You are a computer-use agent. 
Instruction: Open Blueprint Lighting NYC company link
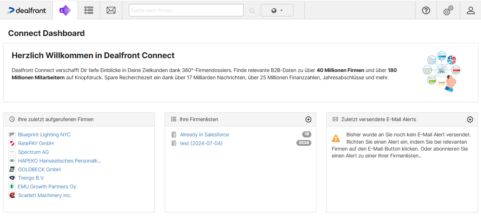coord(44,135)
